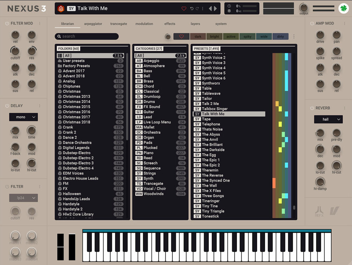
Task: Toggle the dark tag filter
Action: click(x=198, y=36)
